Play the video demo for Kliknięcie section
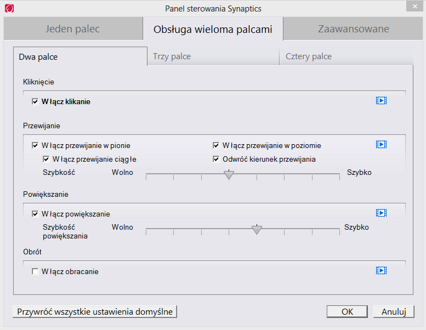 pyautogui.click(x=381, y=100)
